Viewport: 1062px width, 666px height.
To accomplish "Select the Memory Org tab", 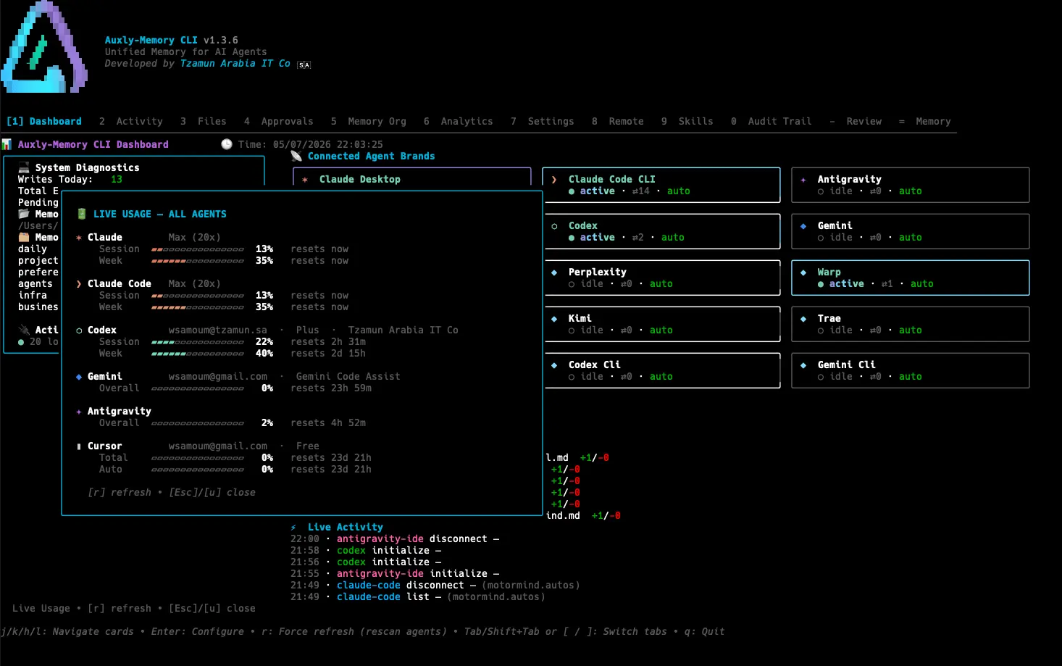I will pyautogui.click(x=369, y=122).
